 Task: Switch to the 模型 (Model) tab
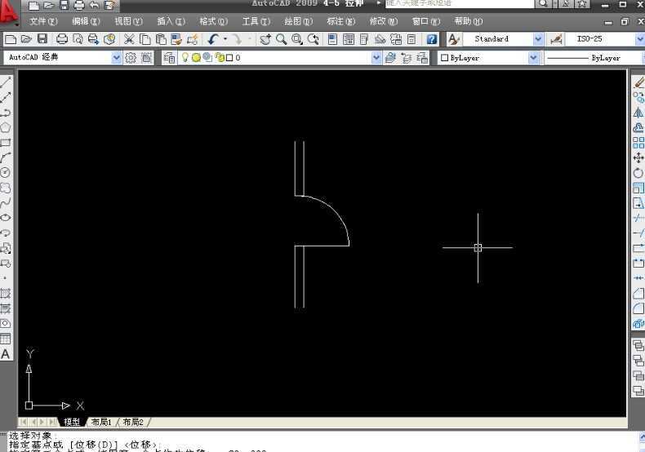tap(72, 422)
